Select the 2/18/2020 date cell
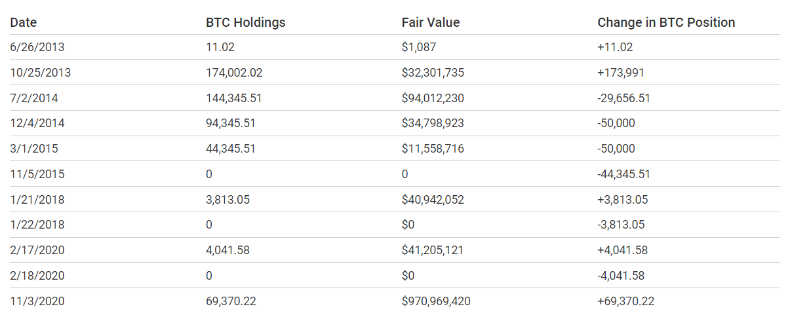Viewport: 790px width, 317px height. (37, 276)
